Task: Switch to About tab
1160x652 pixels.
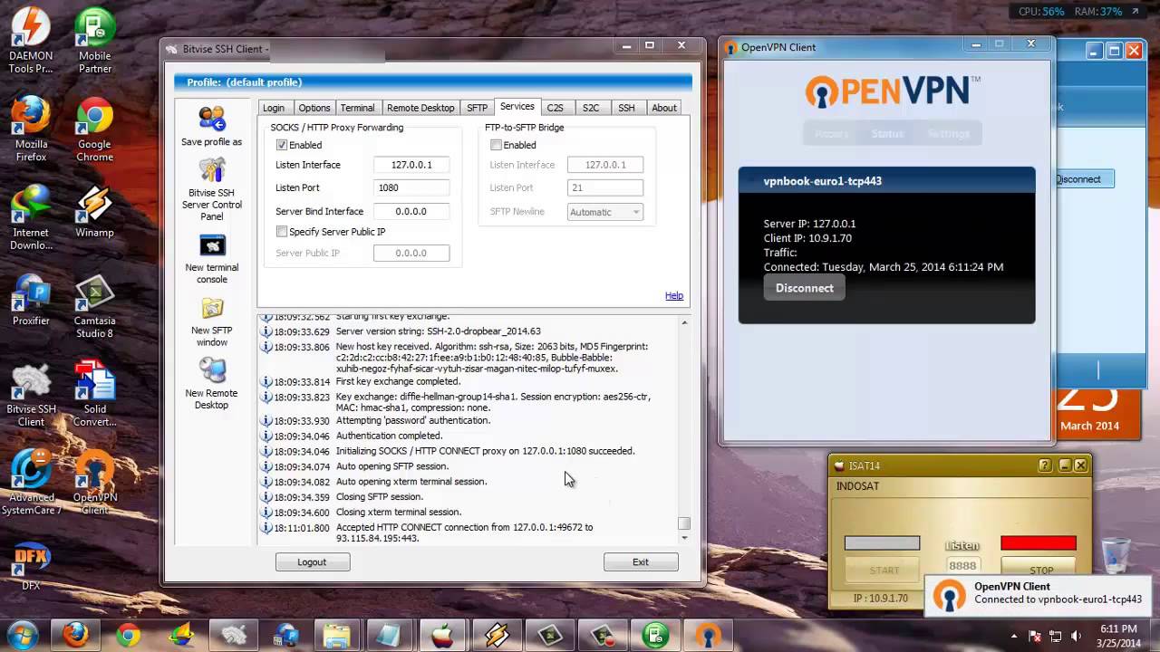Action: point(664,108)
